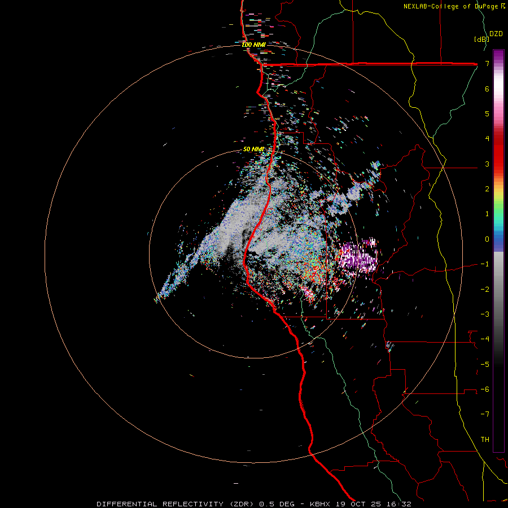The height and width of the screenshot is (508, 508).
Task: Click the footer title DIFFERENTIAL REFLECTIVITY (ZDR) 0.5 DEG
Action: coord(195,504)
